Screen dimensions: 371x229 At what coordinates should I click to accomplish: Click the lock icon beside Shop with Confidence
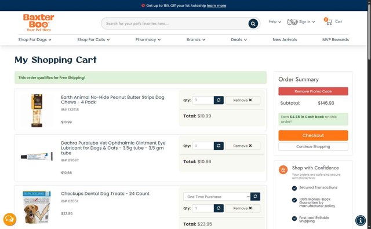pos(283,169)
